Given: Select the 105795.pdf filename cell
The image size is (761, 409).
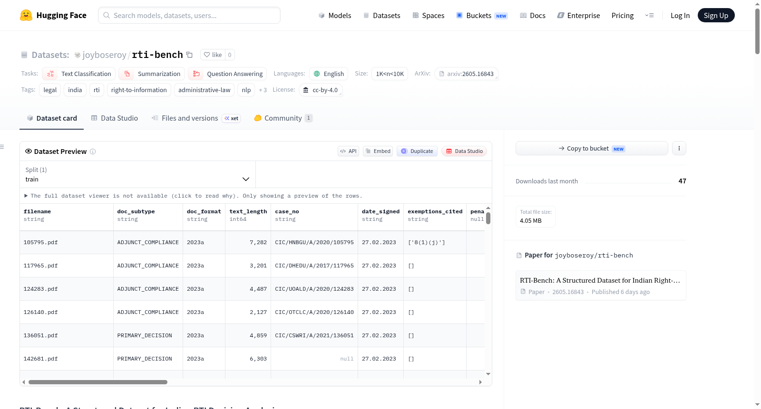Looking at the screenshot, I should [67, 242].
